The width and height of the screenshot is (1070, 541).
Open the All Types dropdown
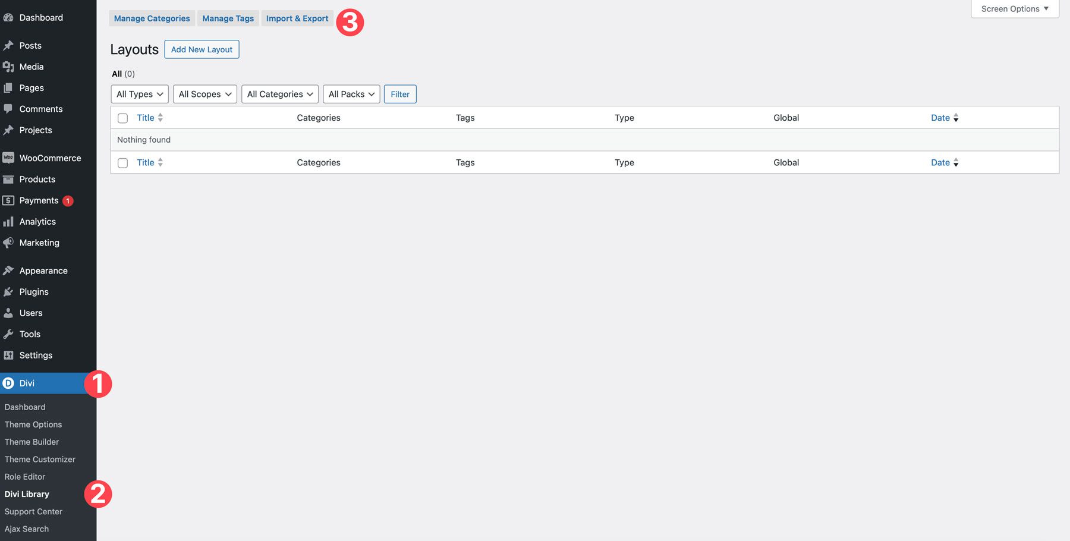(x=140, y=94)
